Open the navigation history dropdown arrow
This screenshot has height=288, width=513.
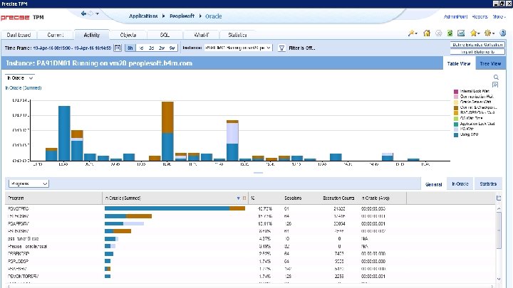tap(97, 14)
